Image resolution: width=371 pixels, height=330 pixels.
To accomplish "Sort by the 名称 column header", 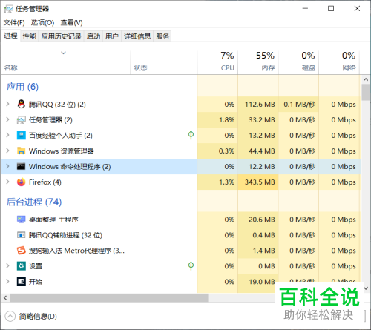I will click(65, 62).
